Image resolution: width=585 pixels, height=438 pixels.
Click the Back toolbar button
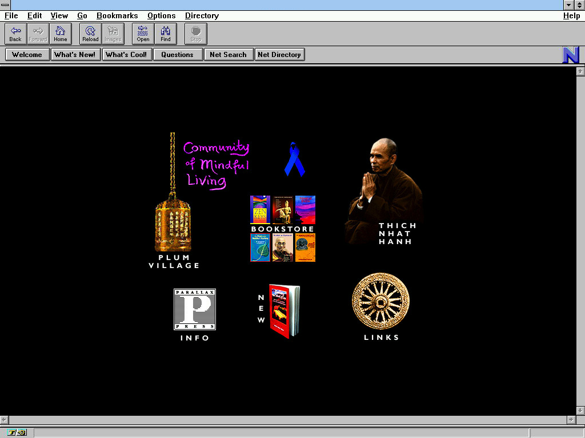[15, 34]
